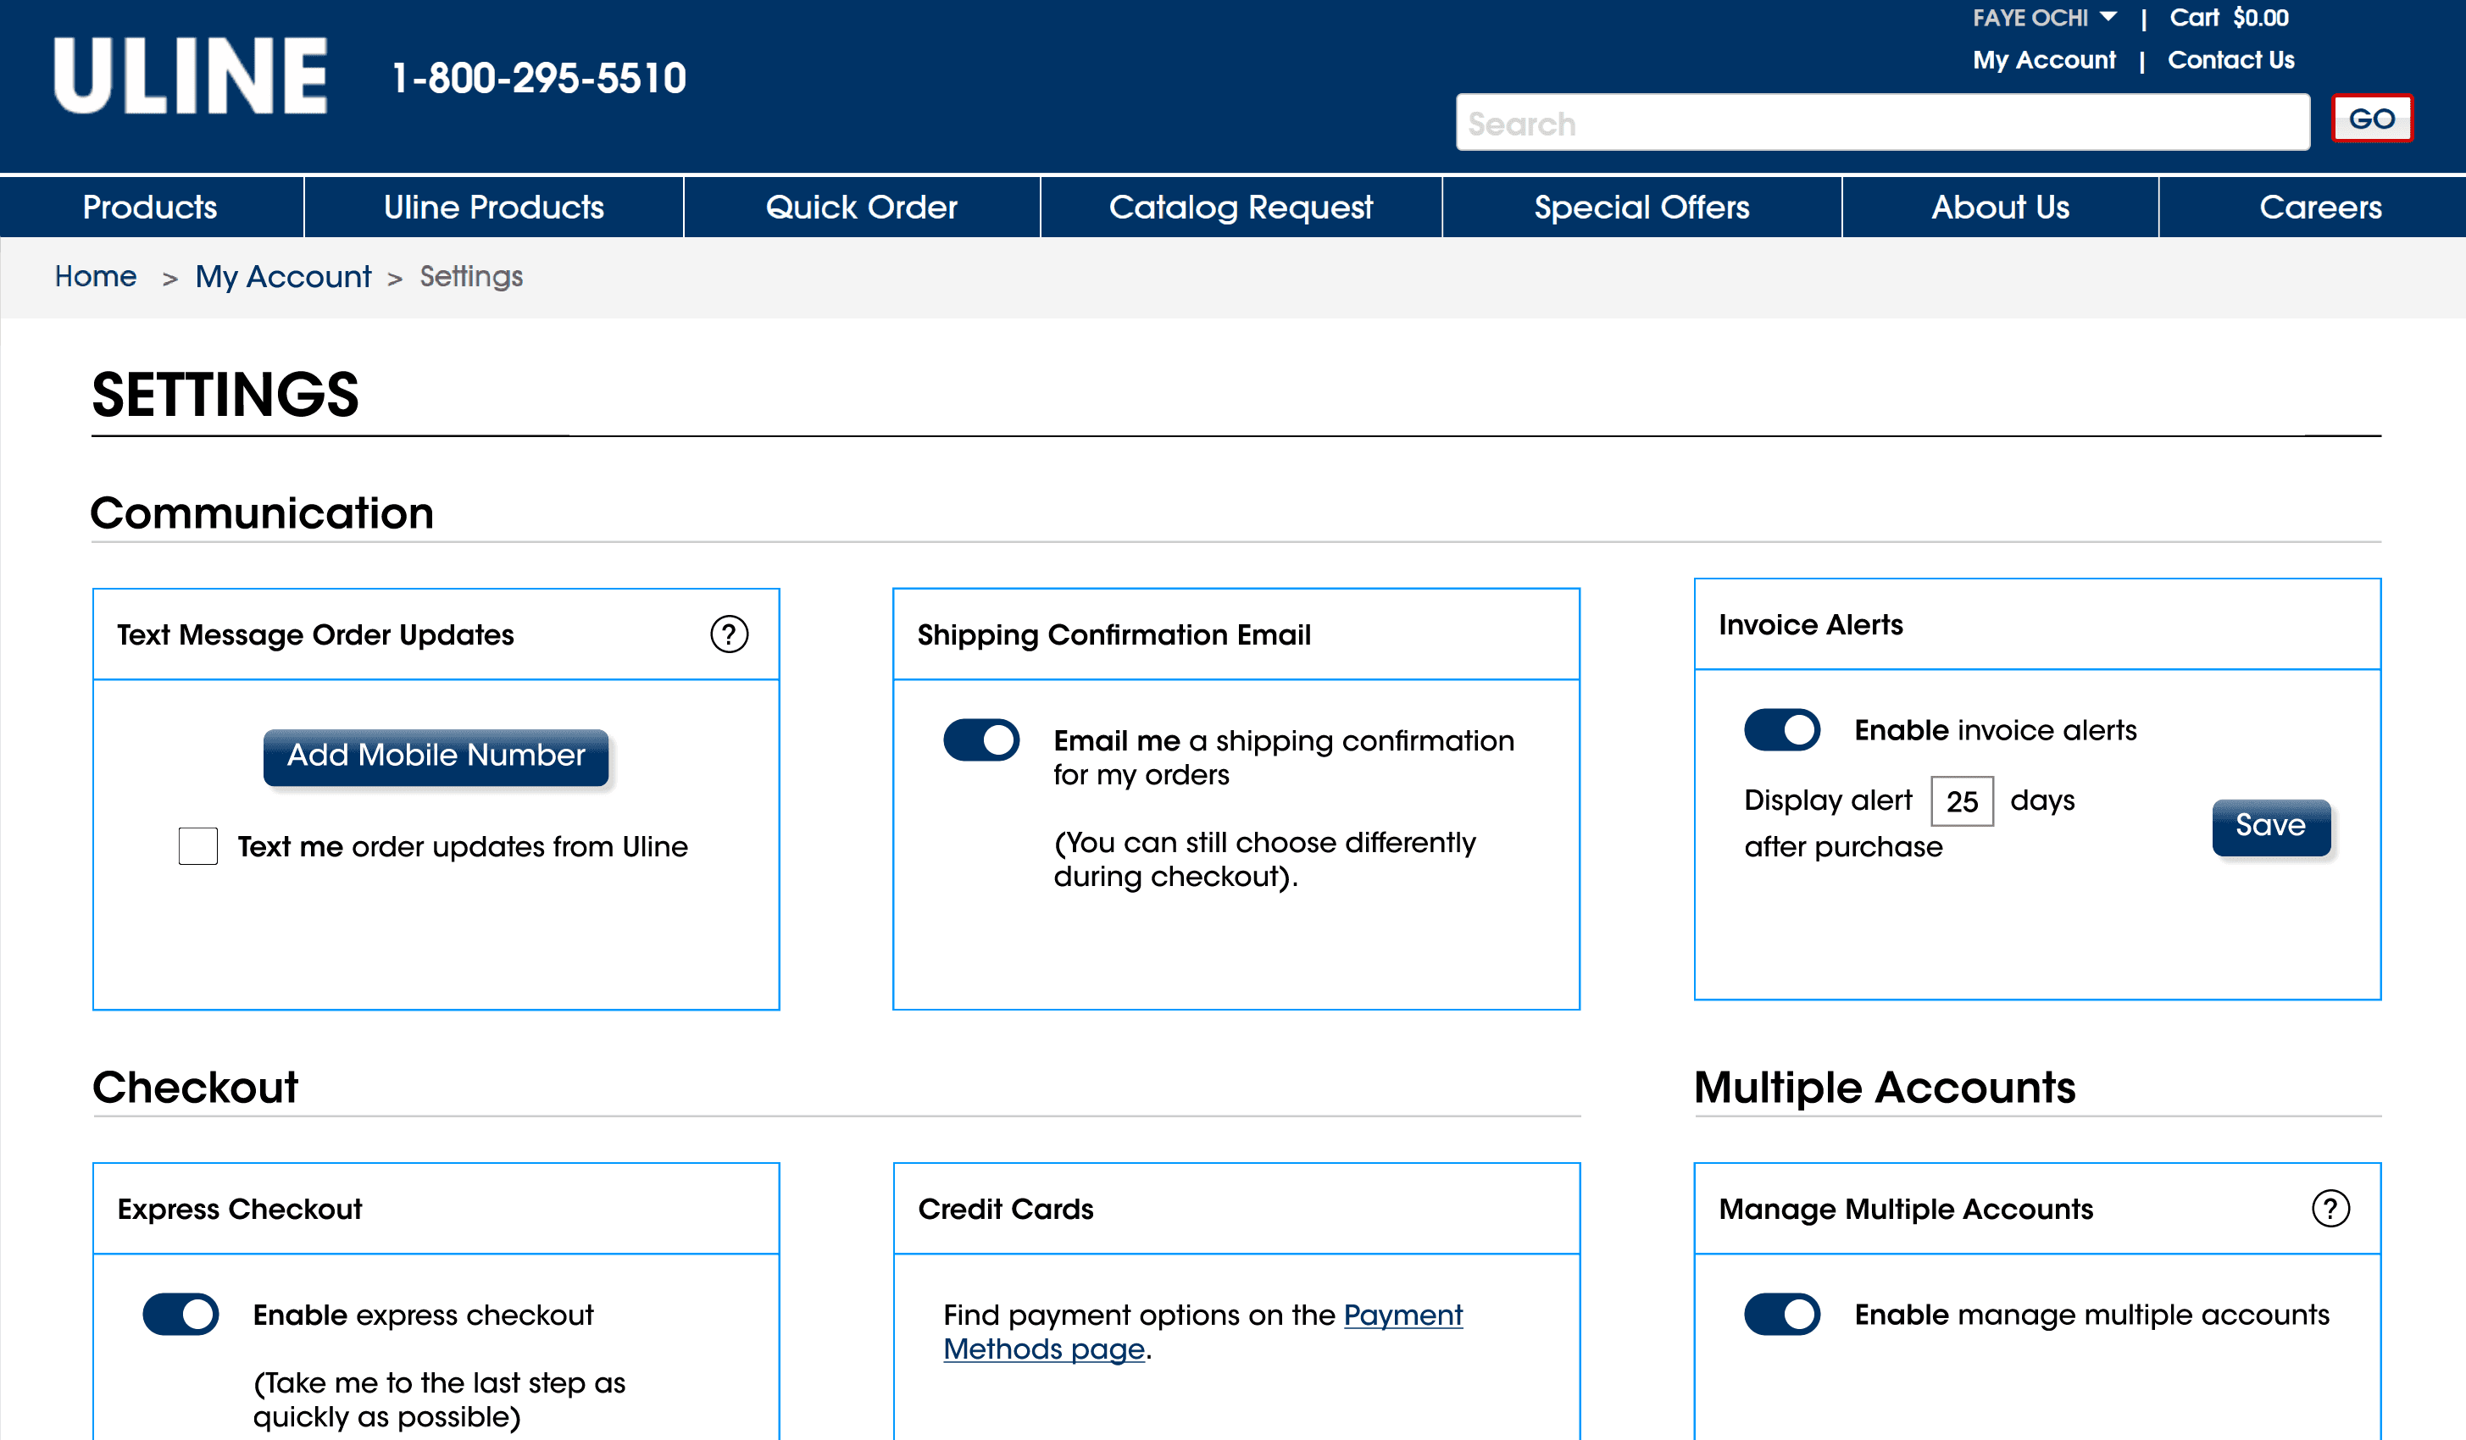Click the Text Message Order Updates heading
2466x1440 pixels.
coord(315,635)
